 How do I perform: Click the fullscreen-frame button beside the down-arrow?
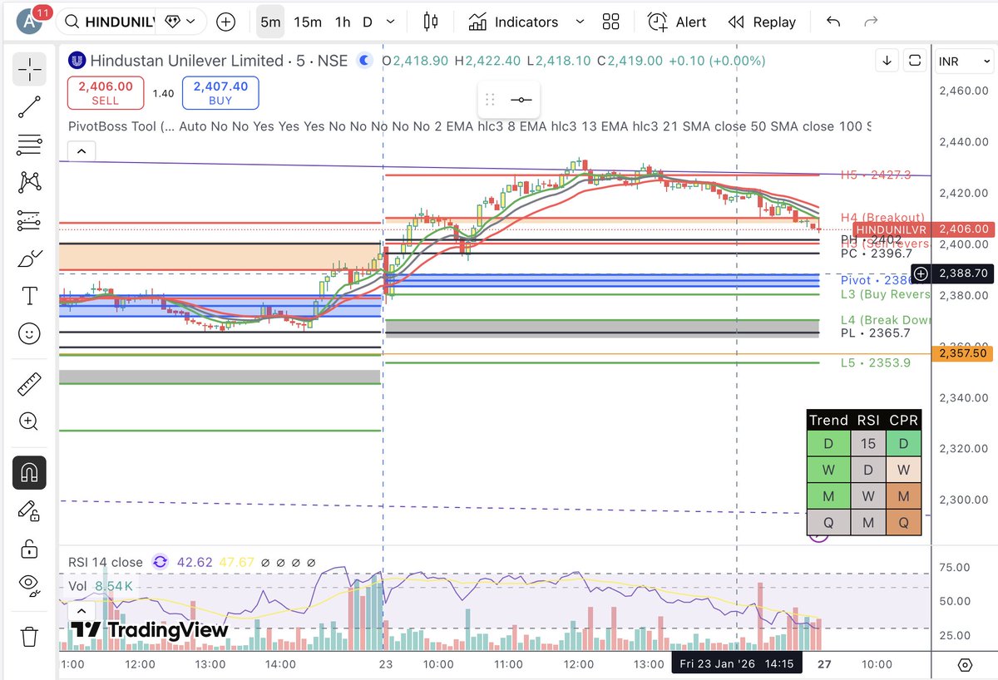point(915,60)
